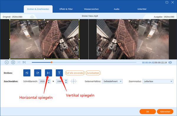
Task: Flip video horizontally
Action: pyautogui.click(x=48, y=73)
